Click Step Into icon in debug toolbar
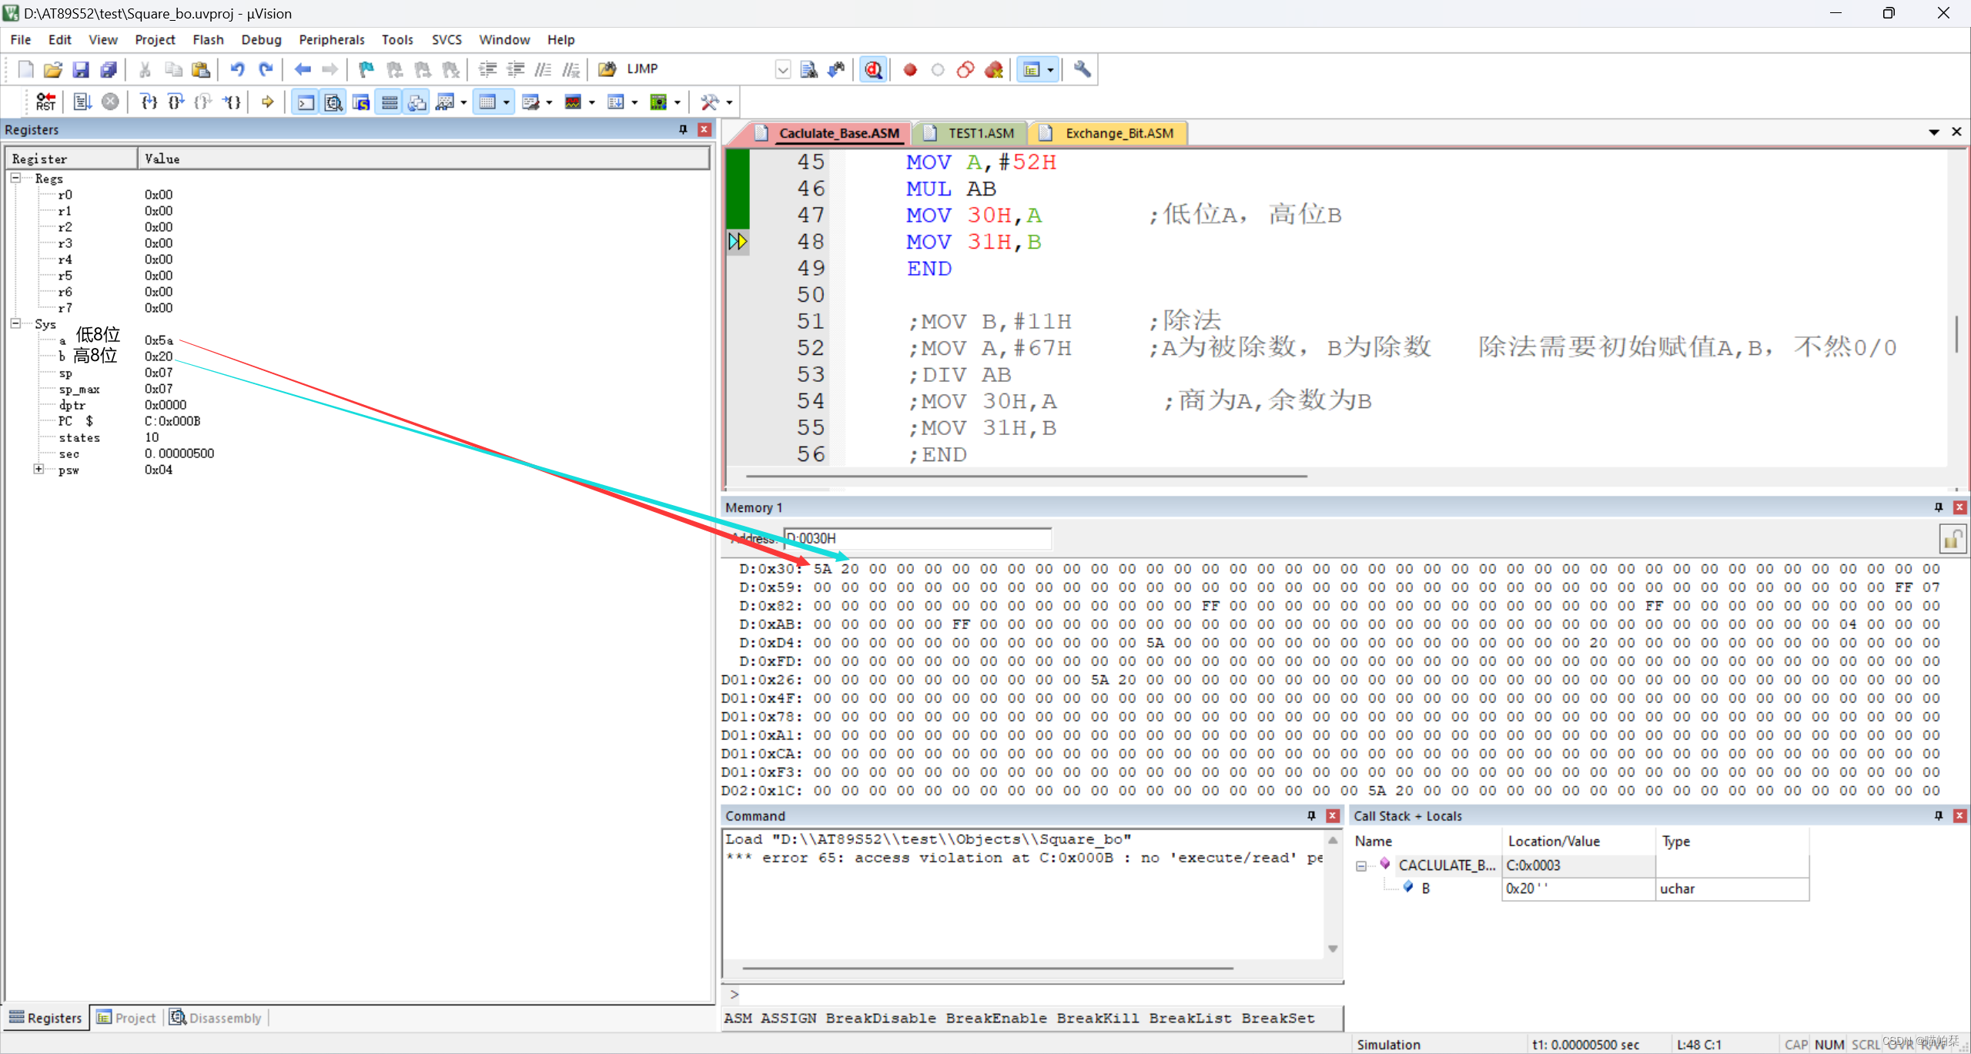Screen dimensions: 1971x1054 (x=149, y=102)
